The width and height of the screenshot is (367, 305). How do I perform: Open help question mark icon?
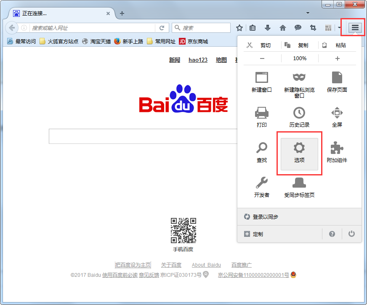[x=332, y=234]
